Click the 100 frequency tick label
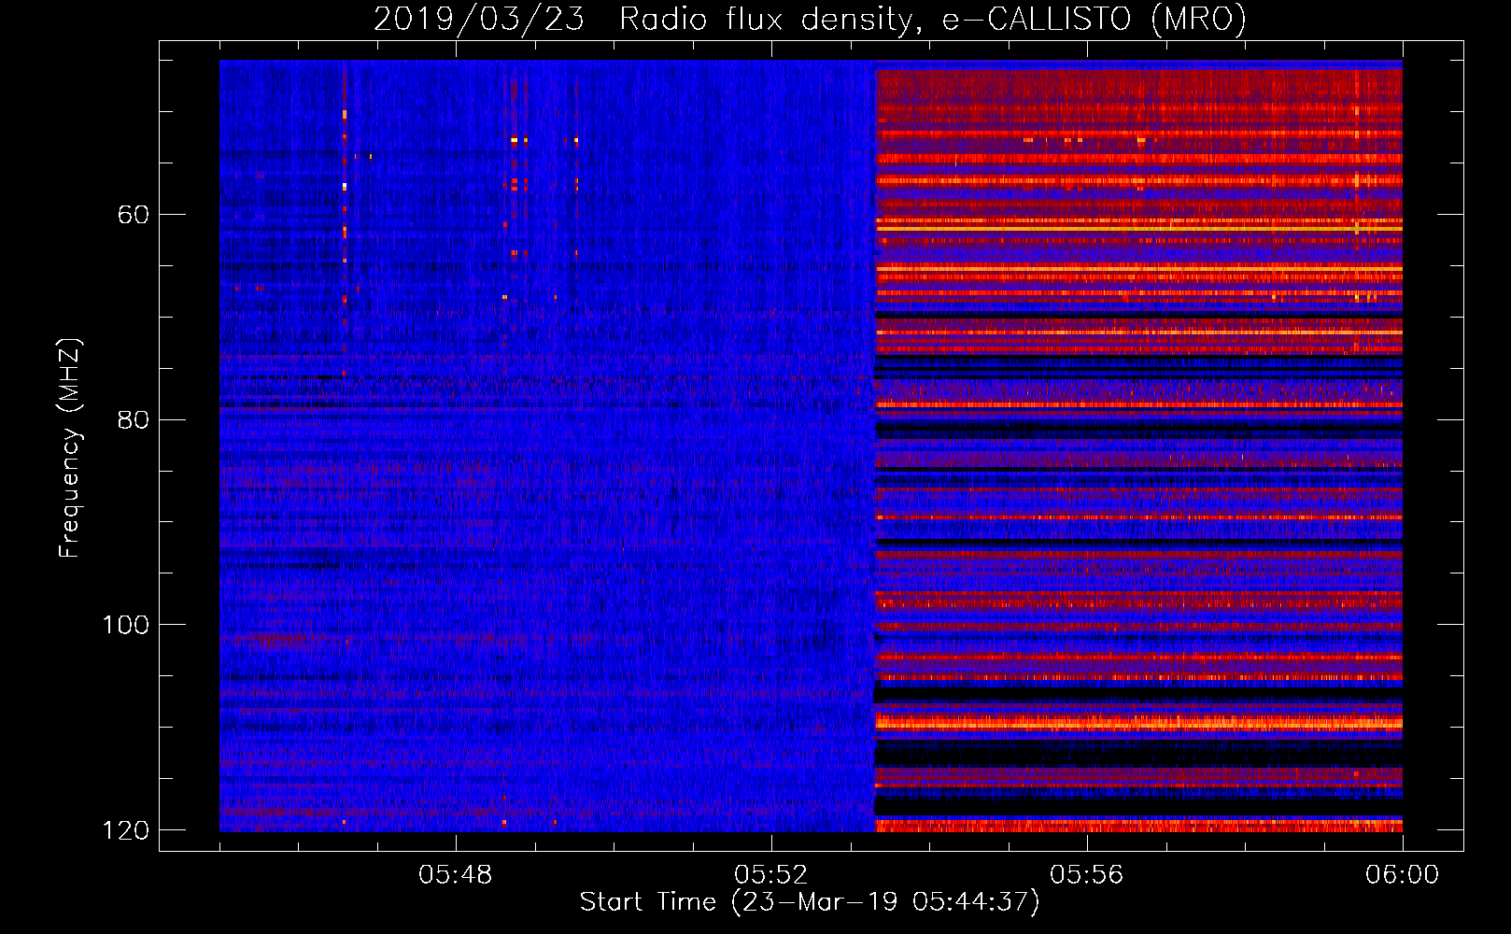The width and height of the screenshot is (1511, 934). (x=126, y=625)
